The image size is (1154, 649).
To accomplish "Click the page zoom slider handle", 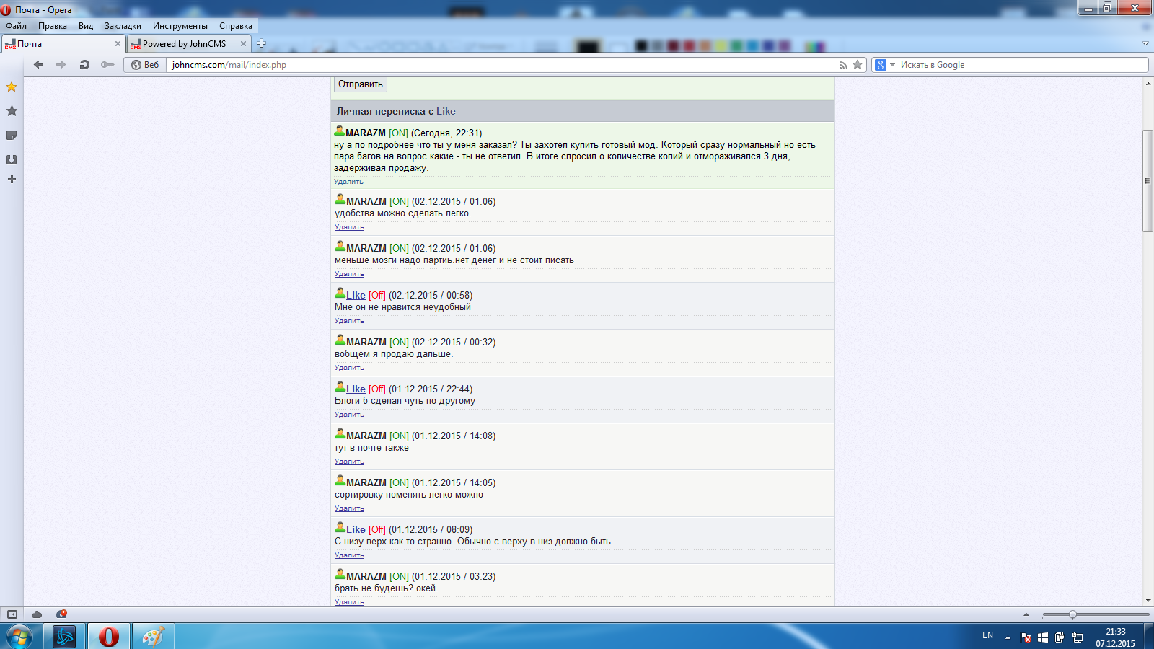I will pyautogui.click(x=1072, y=614).
